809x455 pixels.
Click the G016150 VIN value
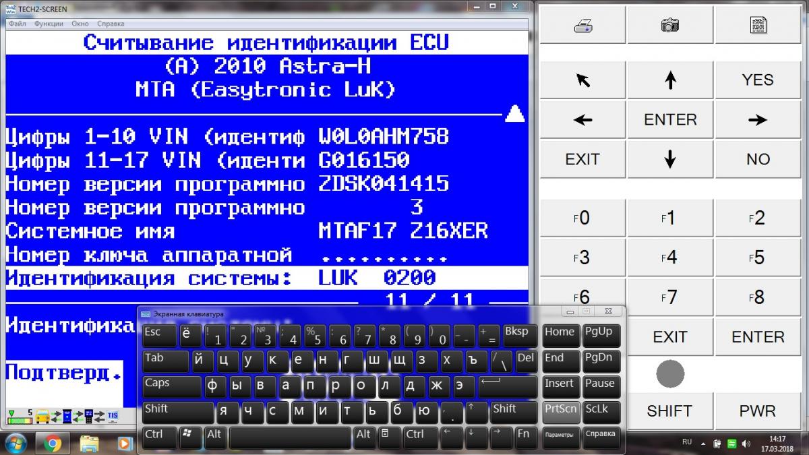click(364, 160)
